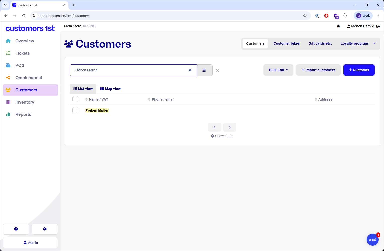
Task: Open the Chrome three-dot menu
Action: [378, 16]
